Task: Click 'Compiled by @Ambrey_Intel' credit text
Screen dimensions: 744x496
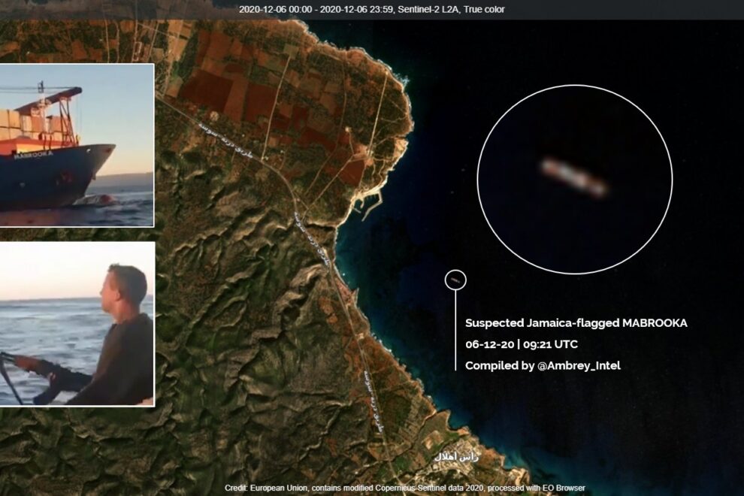Action: [x=543, y=365]
